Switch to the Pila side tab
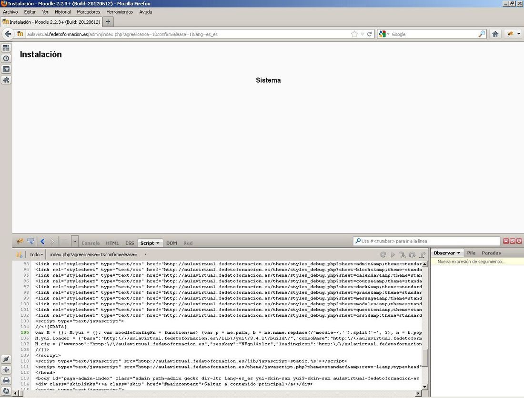This screenshot has height=398, width=524. pos(471,253)
